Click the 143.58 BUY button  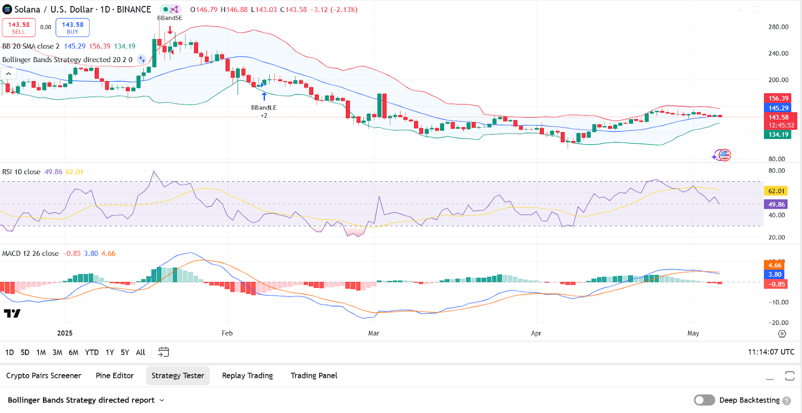pyautogui.click(x=73, y=28)
